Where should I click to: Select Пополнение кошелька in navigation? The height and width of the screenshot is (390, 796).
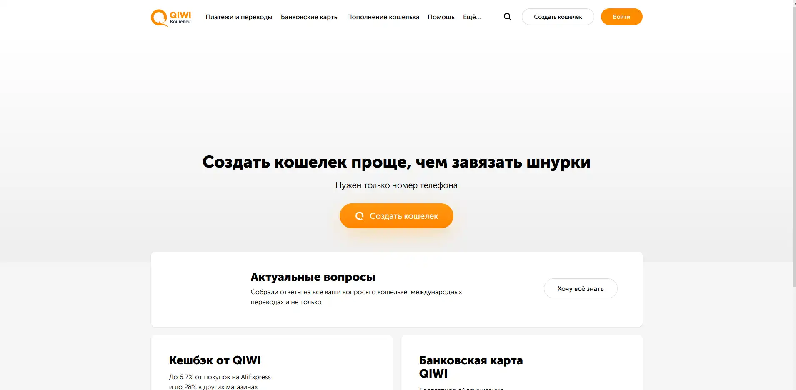pos(383,17)
